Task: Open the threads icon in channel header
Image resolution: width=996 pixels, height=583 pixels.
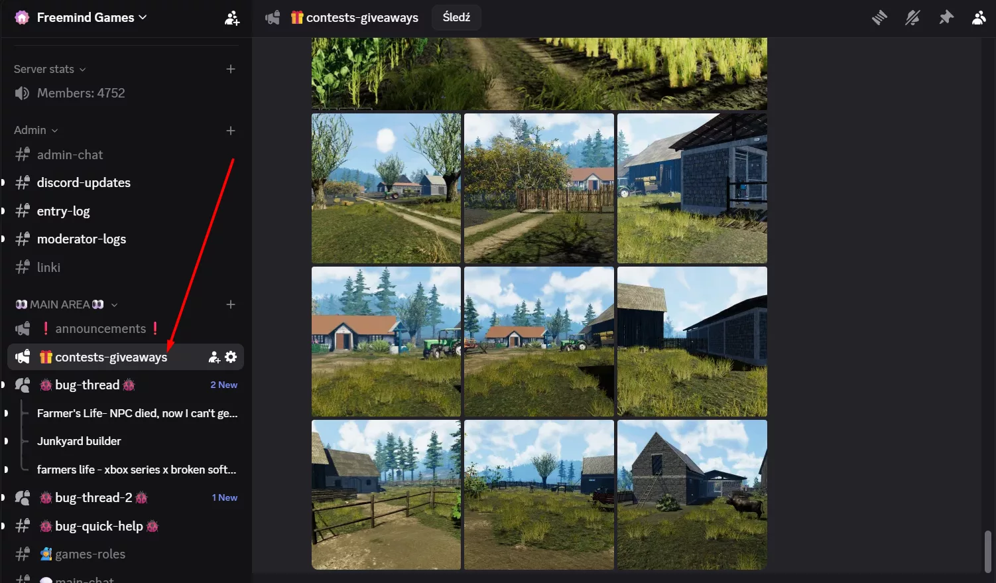Action: click(879, 18)
